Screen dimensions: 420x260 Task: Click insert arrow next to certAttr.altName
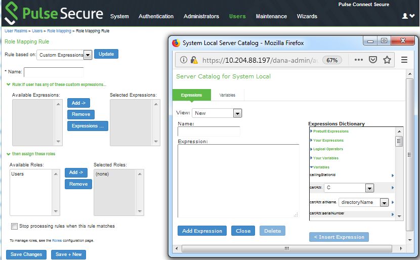pyautogui.click(x=392, y=202)
